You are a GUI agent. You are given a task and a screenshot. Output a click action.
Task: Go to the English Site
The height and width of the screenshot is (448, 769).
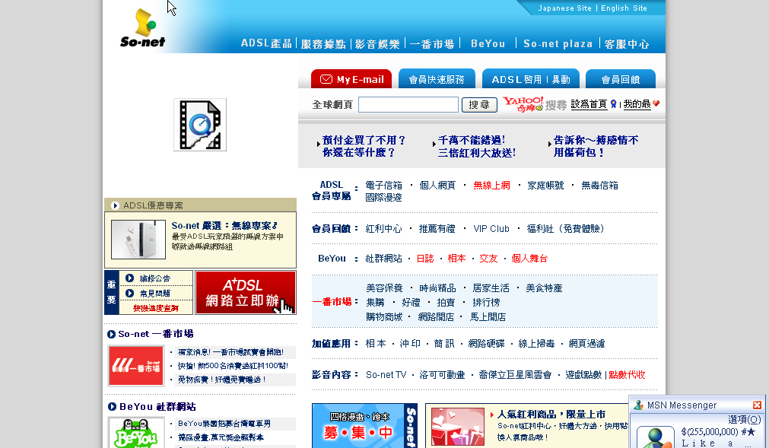624,8
